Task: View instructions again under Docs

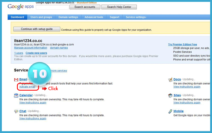Action: 187,87
